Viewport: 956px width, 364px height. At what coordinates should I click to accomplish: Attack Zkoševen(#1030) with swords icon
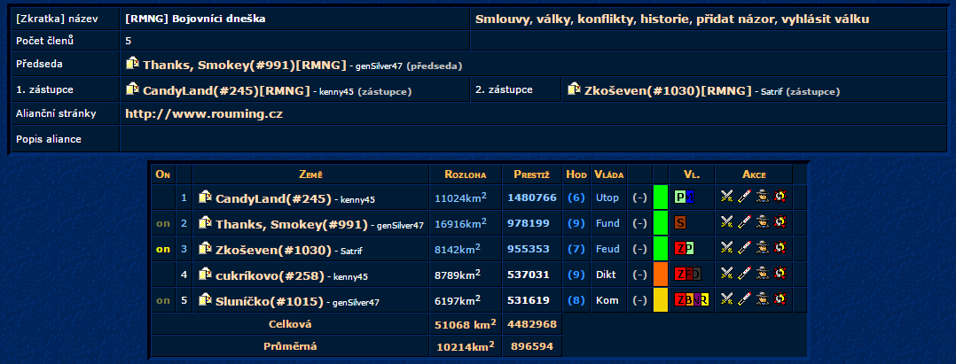[x=725, y=248]
